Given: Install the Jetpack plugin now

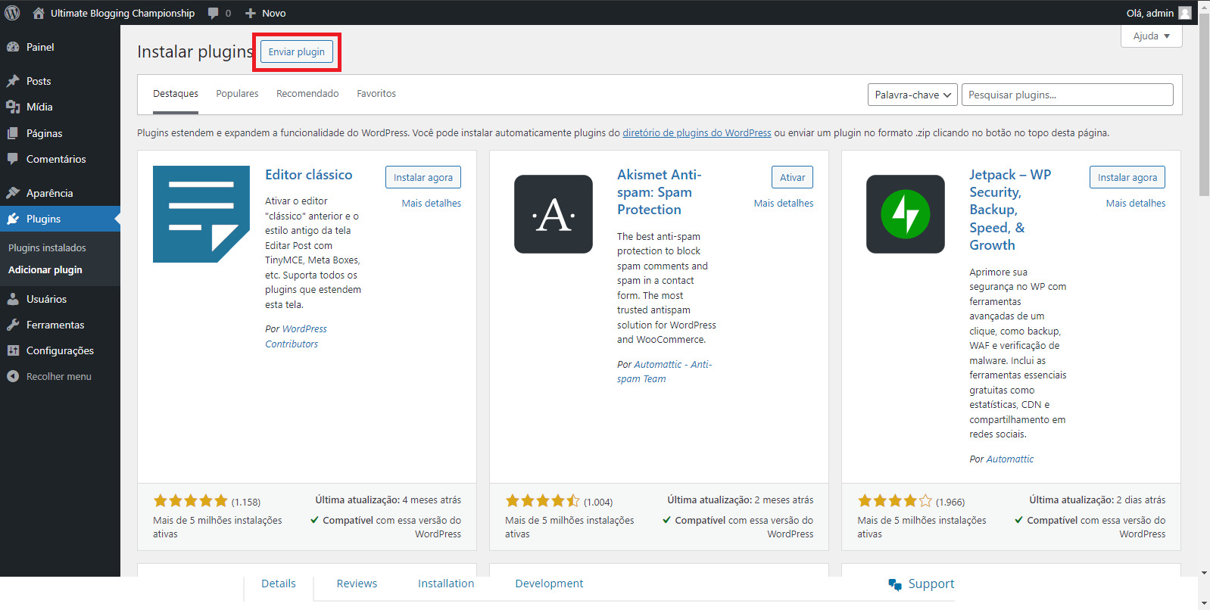Looking at the screenshot, I should 1127,177.
